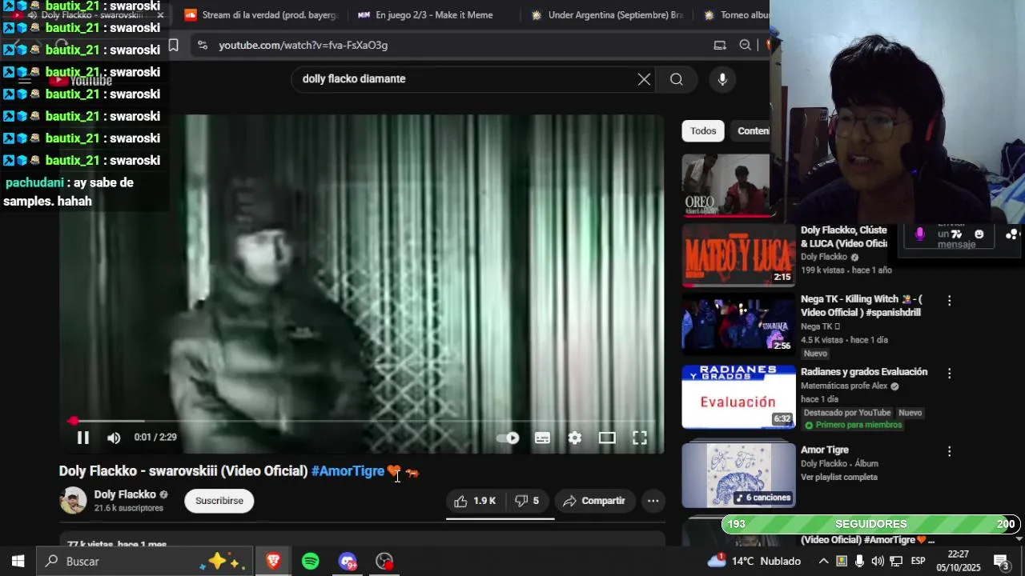Open options menu for Nega TK video
The height and width of the screenshot is (576, 1025).
[x=950, y=301]
